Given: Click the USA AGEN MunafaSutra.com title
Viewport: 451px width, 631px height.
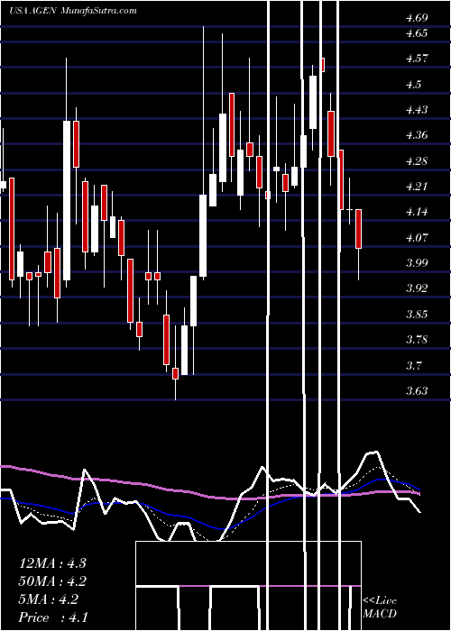Looking at the screenshot, I should point(73,10).
